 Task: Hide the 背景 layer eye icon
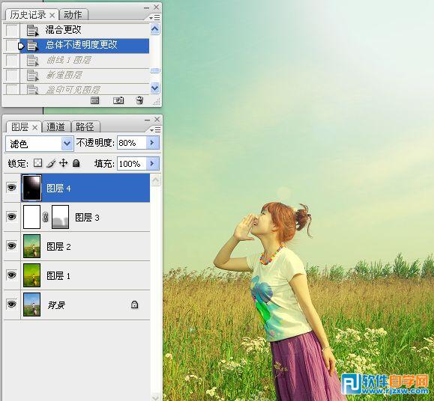pyautogui.click(x=11, y=304)
